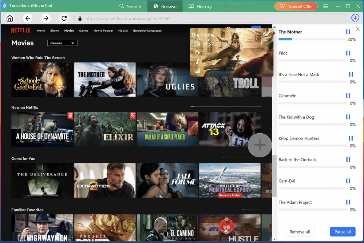Open the audio track icon on the preview card
364x243 pixels.
pyautogui.click(x=197, y=62)
